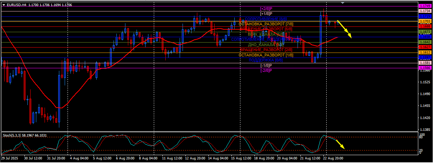Screen dimensions: 433x163
Task: Click the 1.1455 price scale value
Action: (425, 106)
